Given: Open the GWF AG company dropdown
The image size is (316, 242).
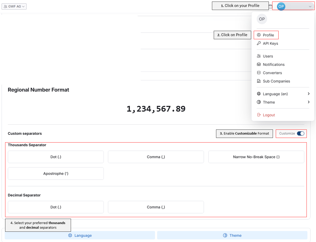Looking at the screenshot, I should pyautogui.click(x=14, y=6).
